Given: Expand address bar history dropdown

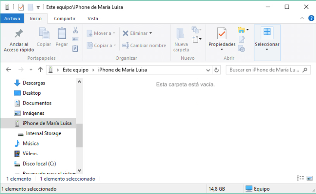Looking at the screenshot, I should (x=208, y=70).
